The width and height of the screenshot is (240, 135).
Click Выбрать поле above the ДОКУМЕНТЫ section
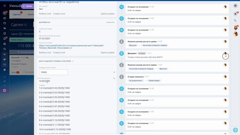click(x=45, y=13)
